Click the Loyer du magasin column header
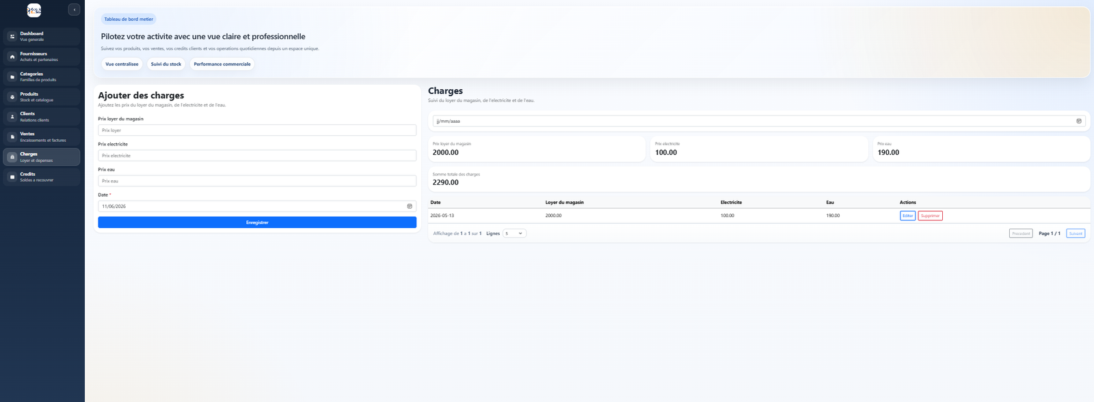1094x402 pixels. tap(565, 203)
